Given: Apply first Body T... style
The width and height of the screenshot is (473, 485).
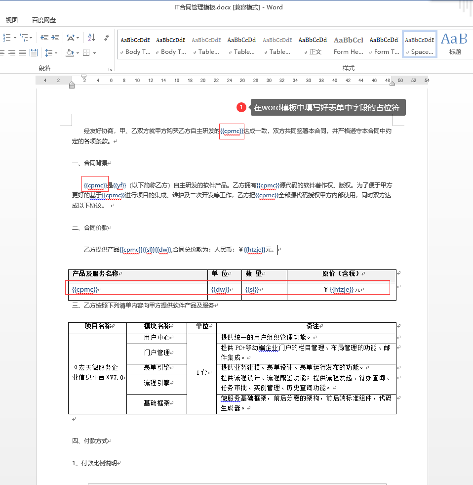Looking at the screenshot, I should tap(135, 45).
